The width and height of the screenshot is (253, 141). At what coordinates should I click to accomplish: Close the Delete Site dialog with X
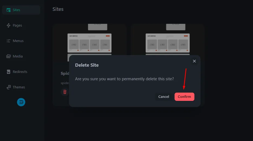194,61
